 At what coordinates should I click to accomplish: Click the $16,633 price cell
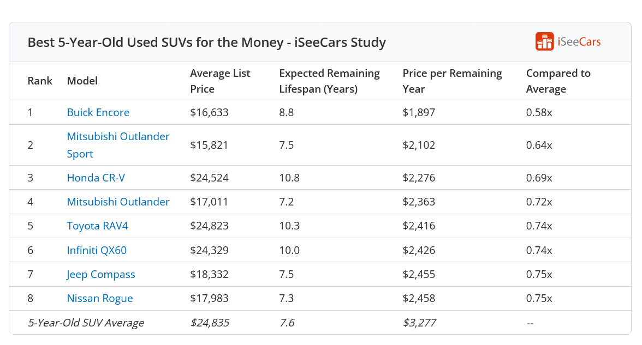(x=209, y=112)
